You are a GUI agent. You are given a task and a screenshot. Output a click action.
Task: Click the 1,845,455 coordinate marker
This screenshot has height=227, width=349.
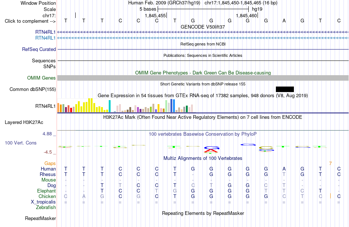tap(155, 15)
